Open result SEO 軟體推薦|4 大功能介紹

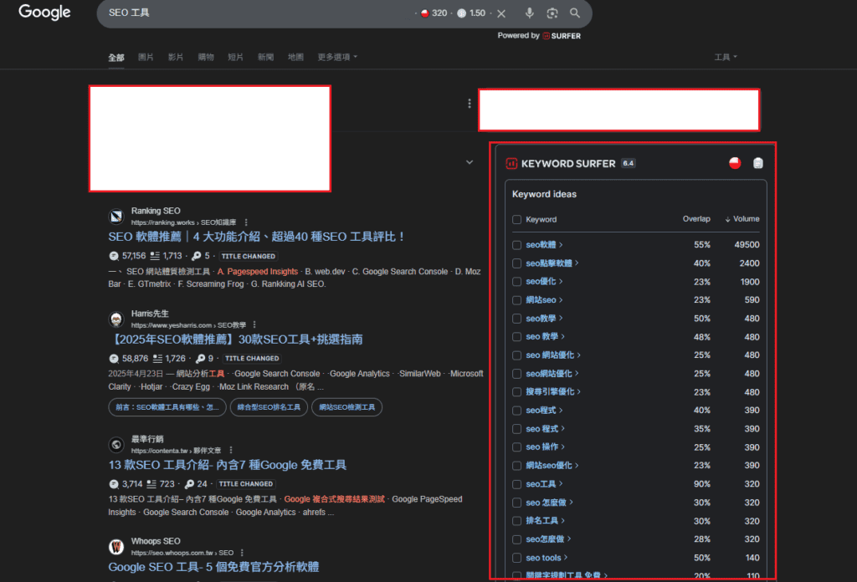[x=256, y=237]
